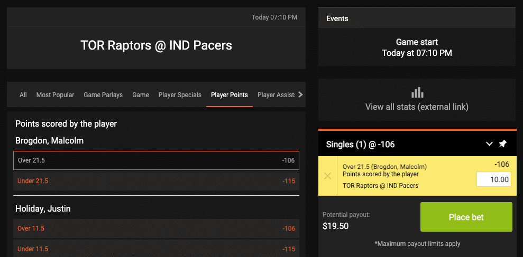
Task: Click the Points scored by the player heading
Action: click(x=66, y=124)
